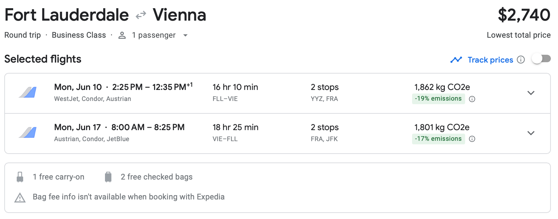The width and height of the screenshot is (558, 219).
Task: Click the warning triangle beside bag fee info
Action: pos(20,197)
